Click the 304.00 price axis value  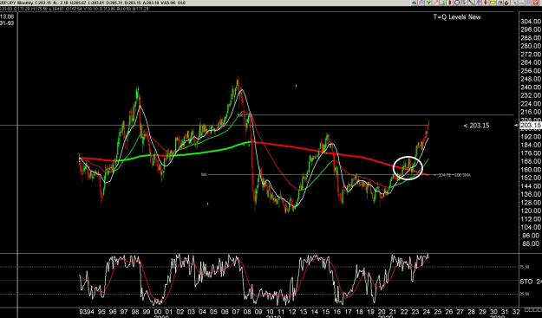click(x=531, y=22)
